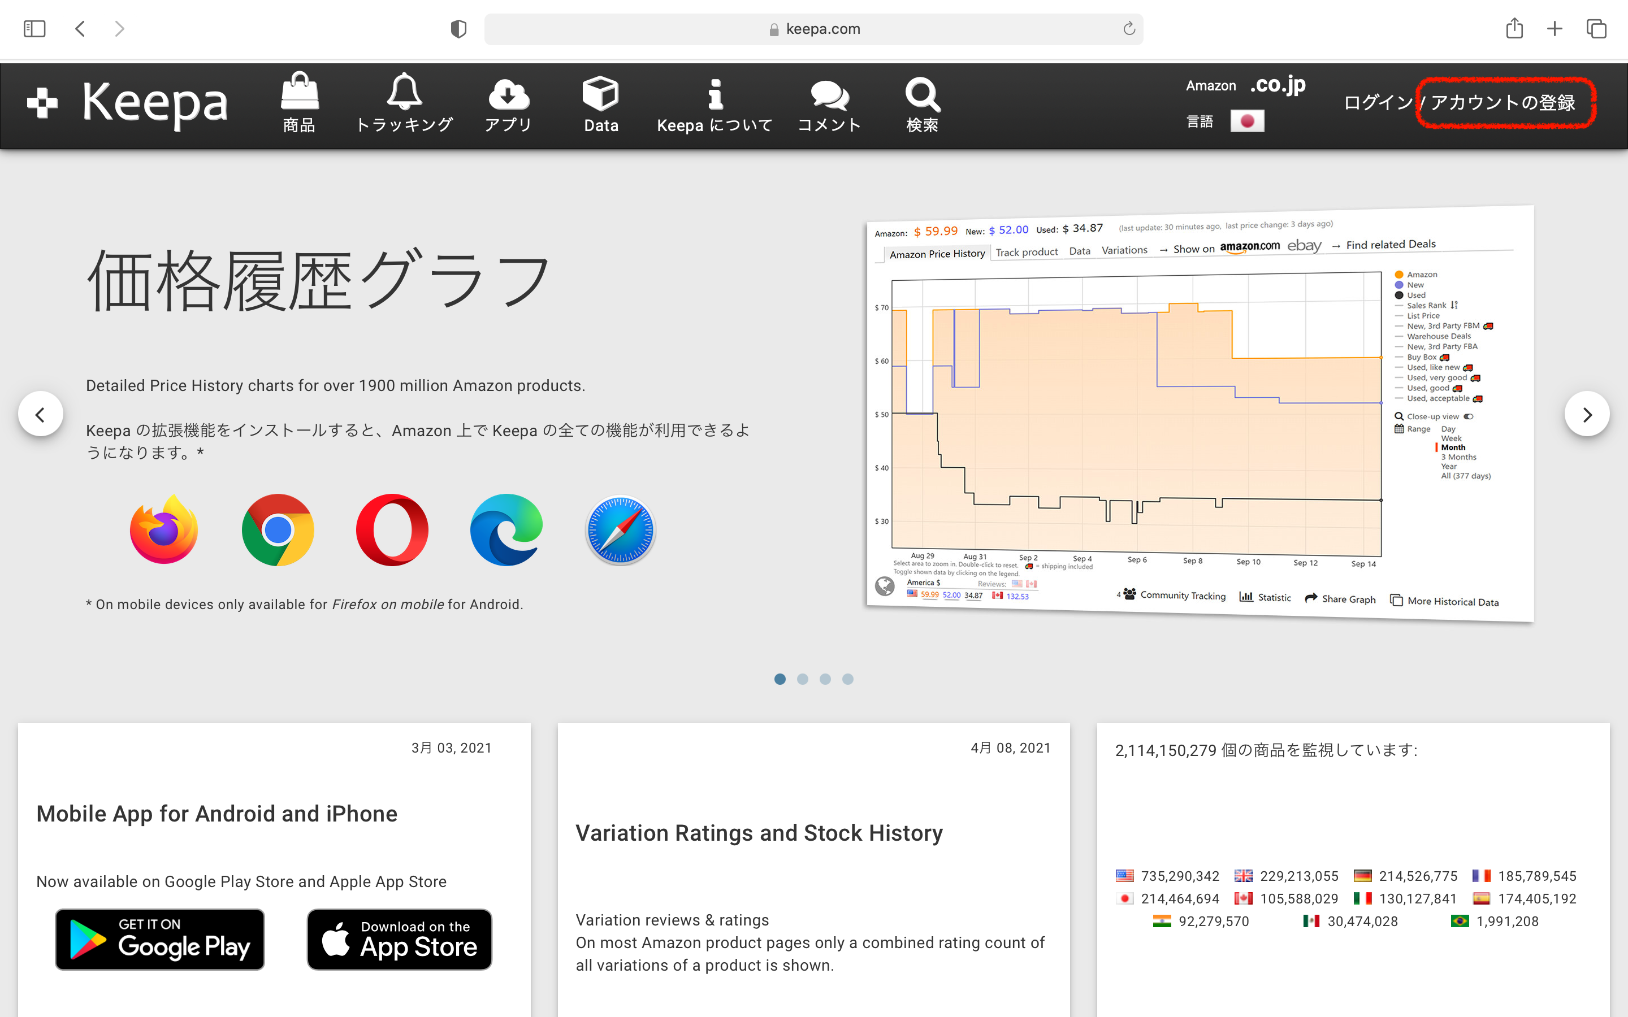1628x1017 pixels.
Task: Click the keepa.com address bar
Action: [813, 29]
